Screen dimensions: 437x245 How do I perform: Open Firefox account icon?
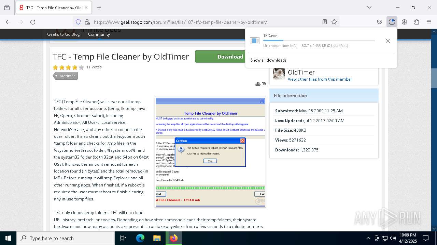pos(404,22)
